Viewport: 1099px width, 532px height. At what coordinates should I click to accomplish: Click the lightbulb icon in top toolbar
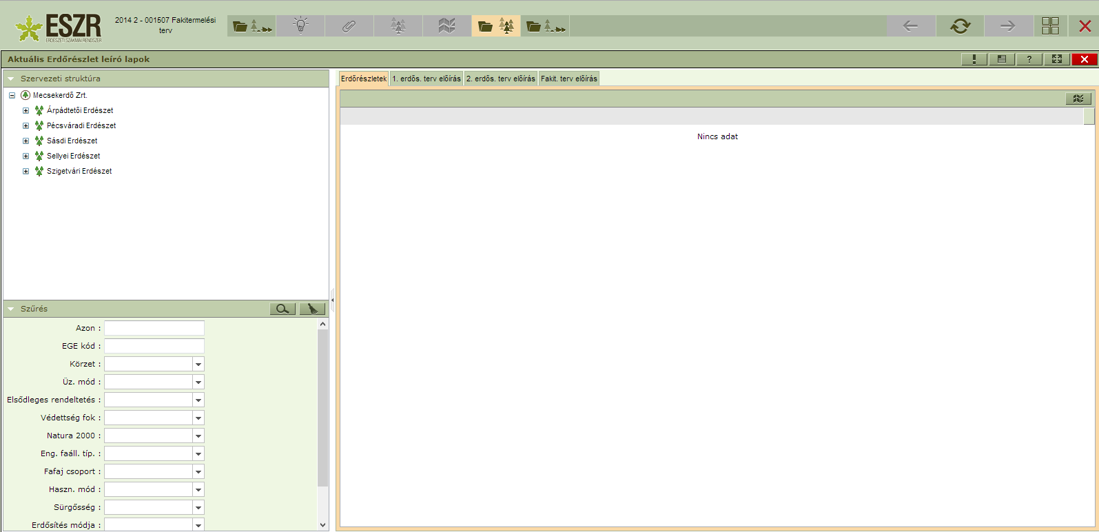click(300, 26)
